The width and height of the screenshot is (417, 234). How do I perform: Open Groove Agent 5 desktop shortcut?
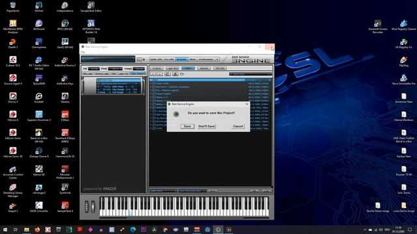click(13, 79)
